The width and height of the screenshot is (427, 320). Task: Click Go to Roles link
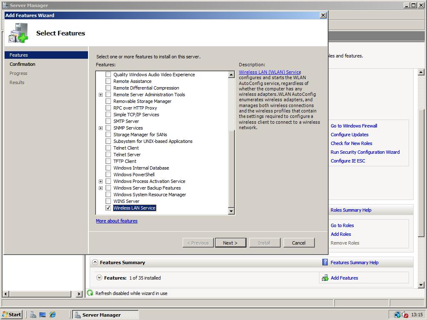(x=342, y=225)
